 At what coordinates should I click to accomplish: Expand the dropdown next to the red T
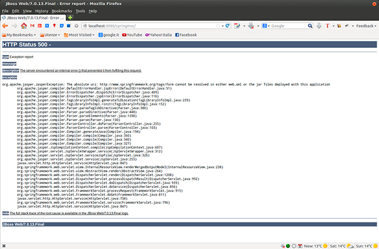(x=333, y=26)
